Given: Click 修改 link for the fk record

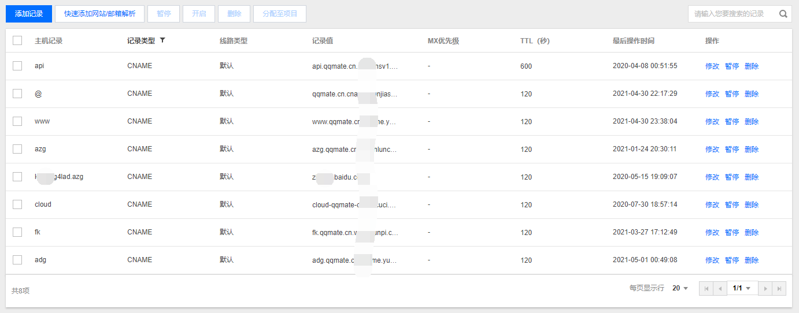Looking at the screenshot, I should (x=712, y=233).
